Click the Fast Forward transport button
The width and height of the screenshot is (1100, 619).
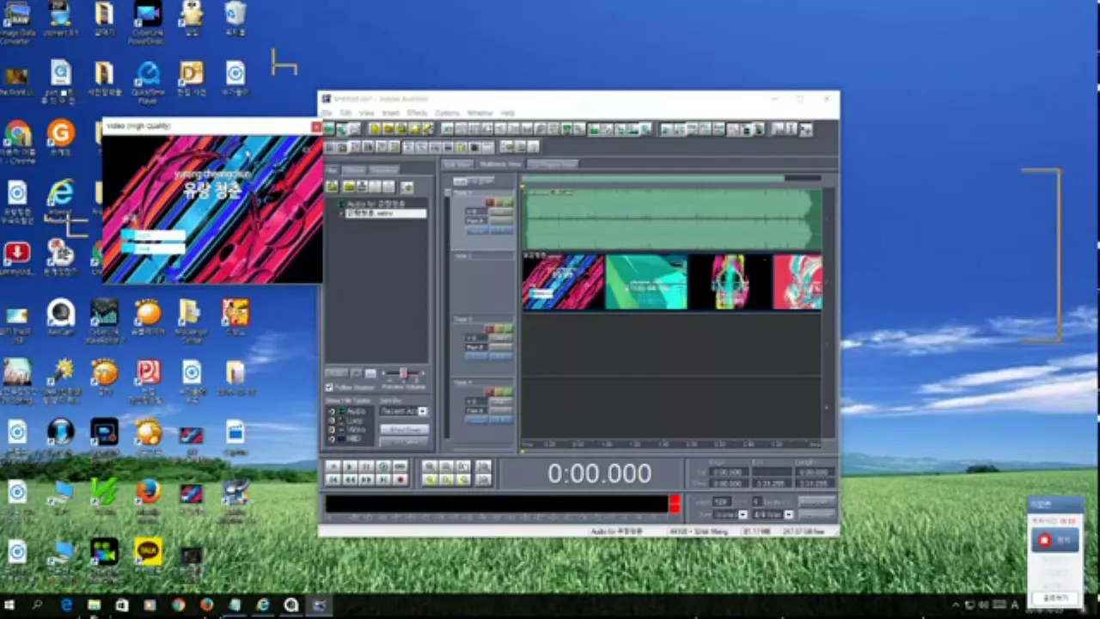click(x=367, y=480)
